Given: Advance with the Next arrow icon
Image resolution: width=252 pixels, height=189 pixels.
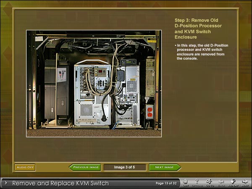Looking at the screenshot, I should 244,182.
